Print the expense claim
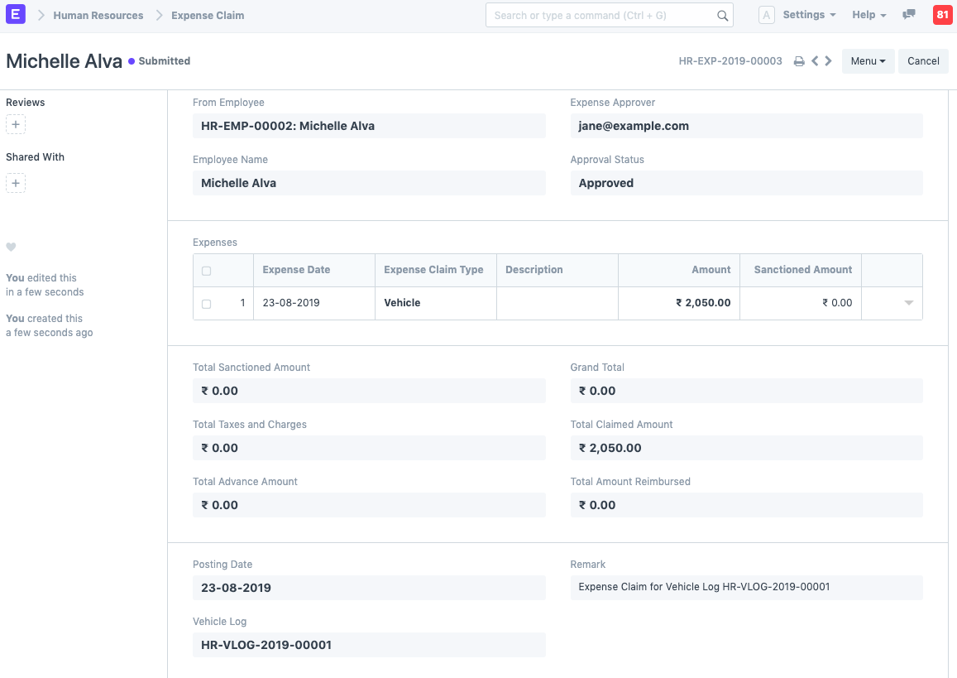The image size is (957, 678). click(798, 60)
